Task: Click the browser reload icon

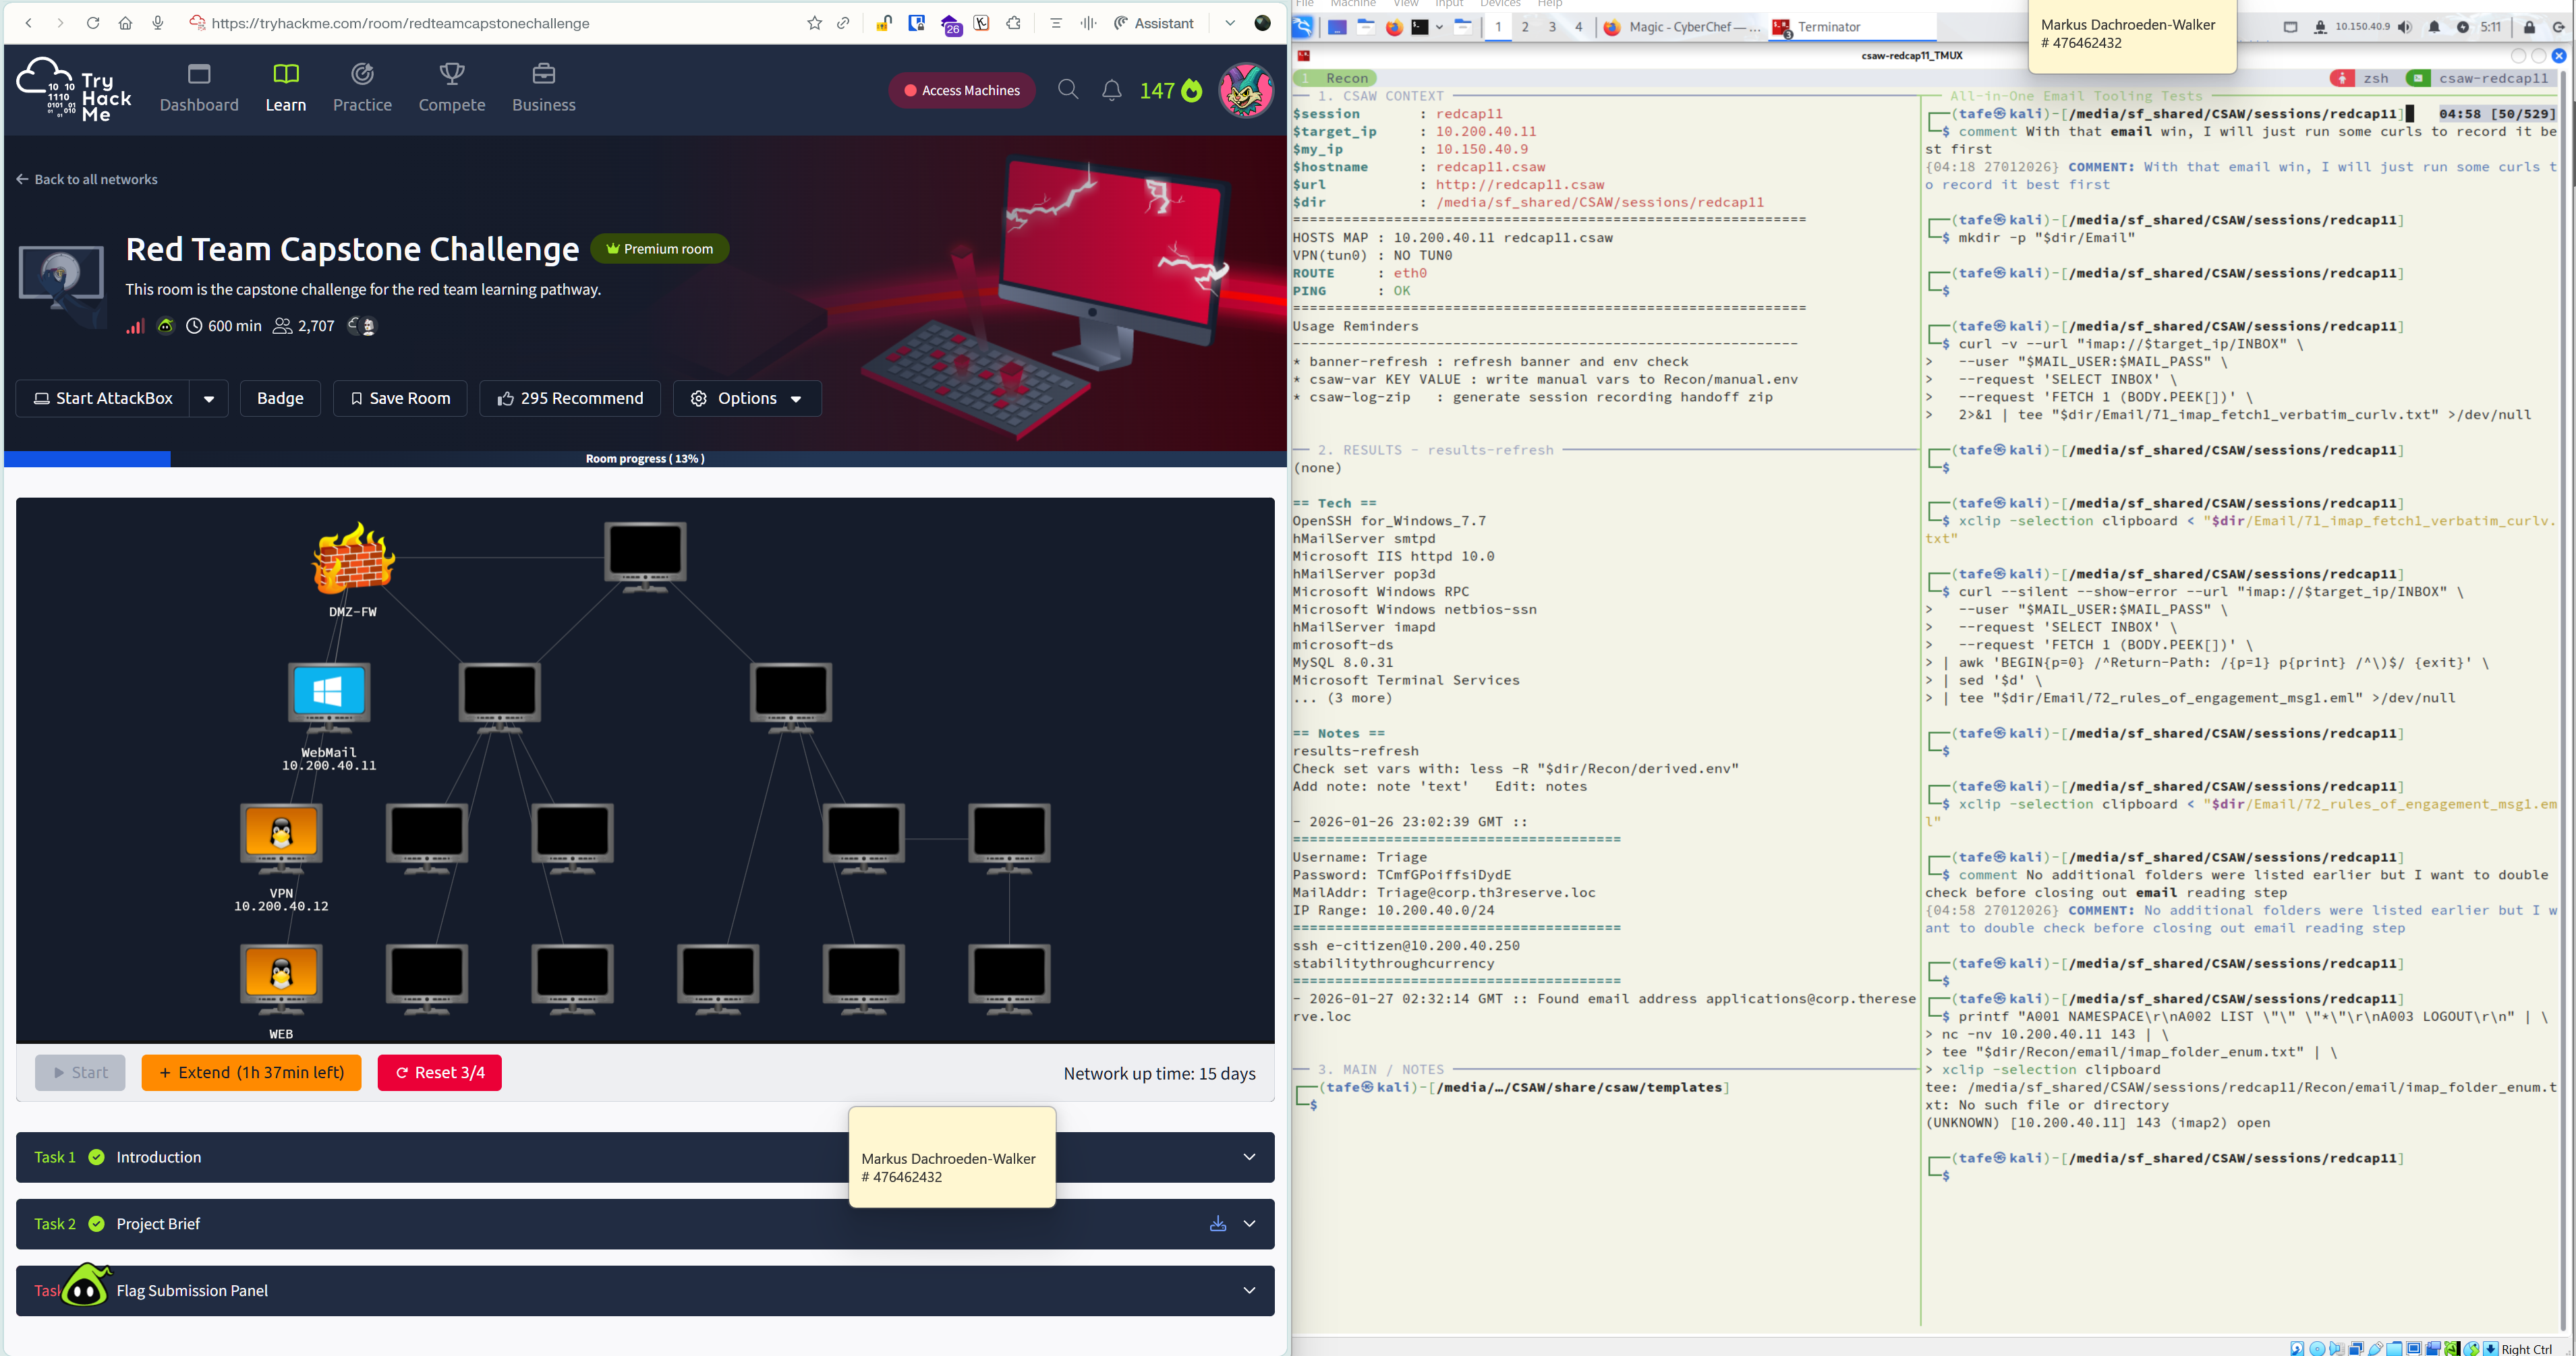Action: coord(93,23)
